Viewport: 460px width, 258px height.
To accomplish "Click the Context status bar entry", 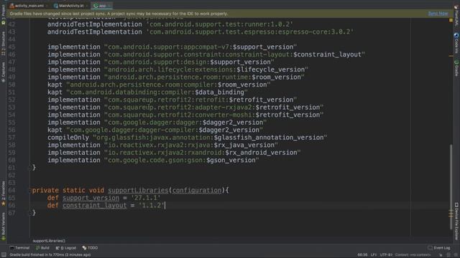I will 413,255.
